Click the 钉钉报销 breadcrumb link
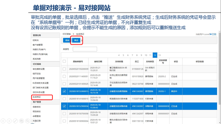Viewport: 221px width, 124px height. pyautogui.click(x=67, y=34)
